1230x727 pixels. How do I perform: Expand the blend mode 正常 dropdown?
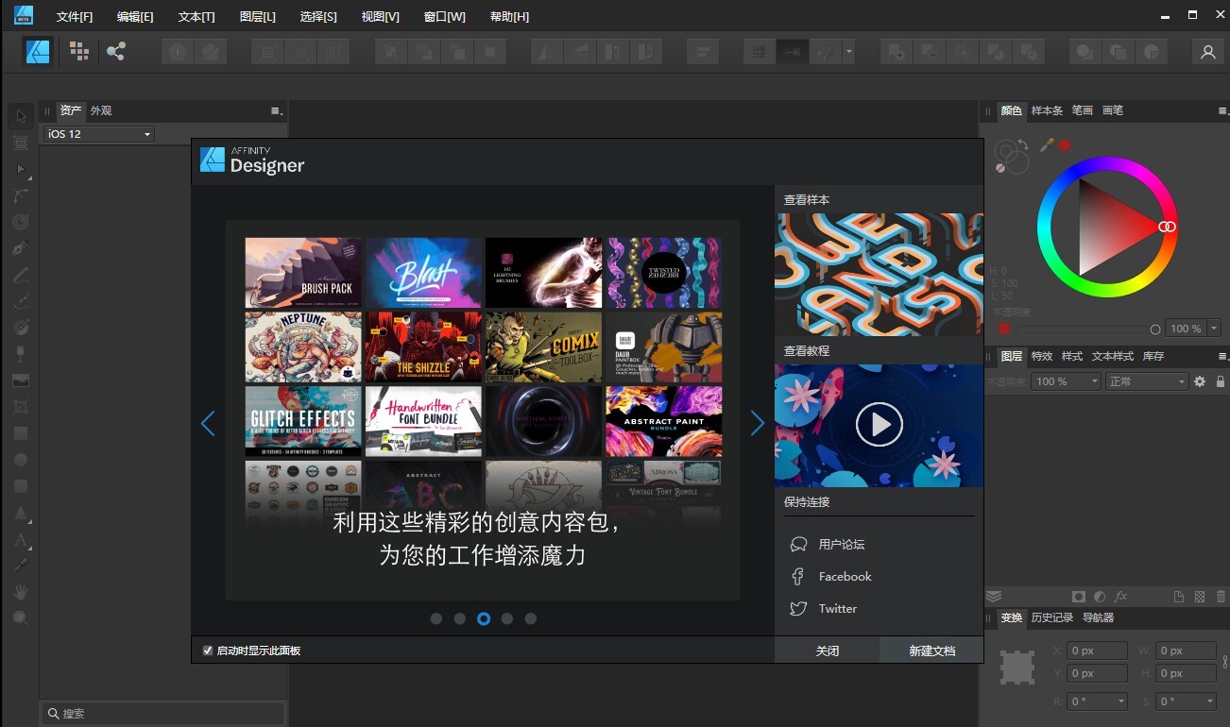pyautogui.click(x=1146, y=381)
